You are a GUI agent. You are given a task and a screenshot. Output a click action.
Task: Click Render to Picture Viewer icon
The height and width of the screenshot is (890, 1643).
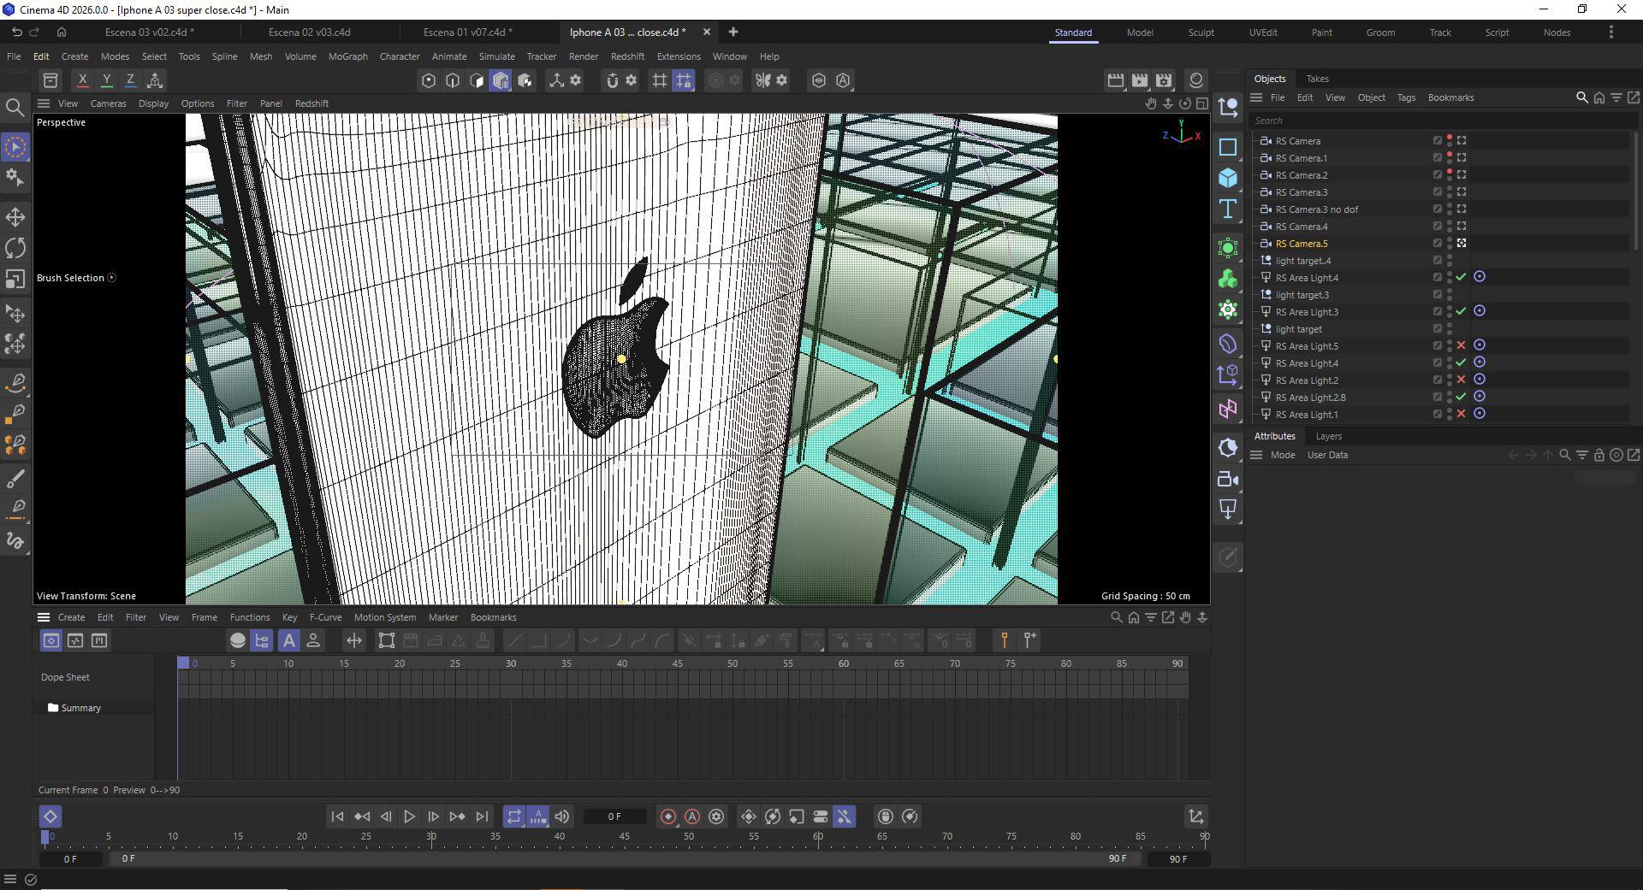(1140, 80)
